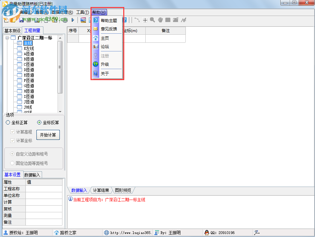Select the hand pan tool
The width and height of the screenshot is (315, 237).
(160, 20)
